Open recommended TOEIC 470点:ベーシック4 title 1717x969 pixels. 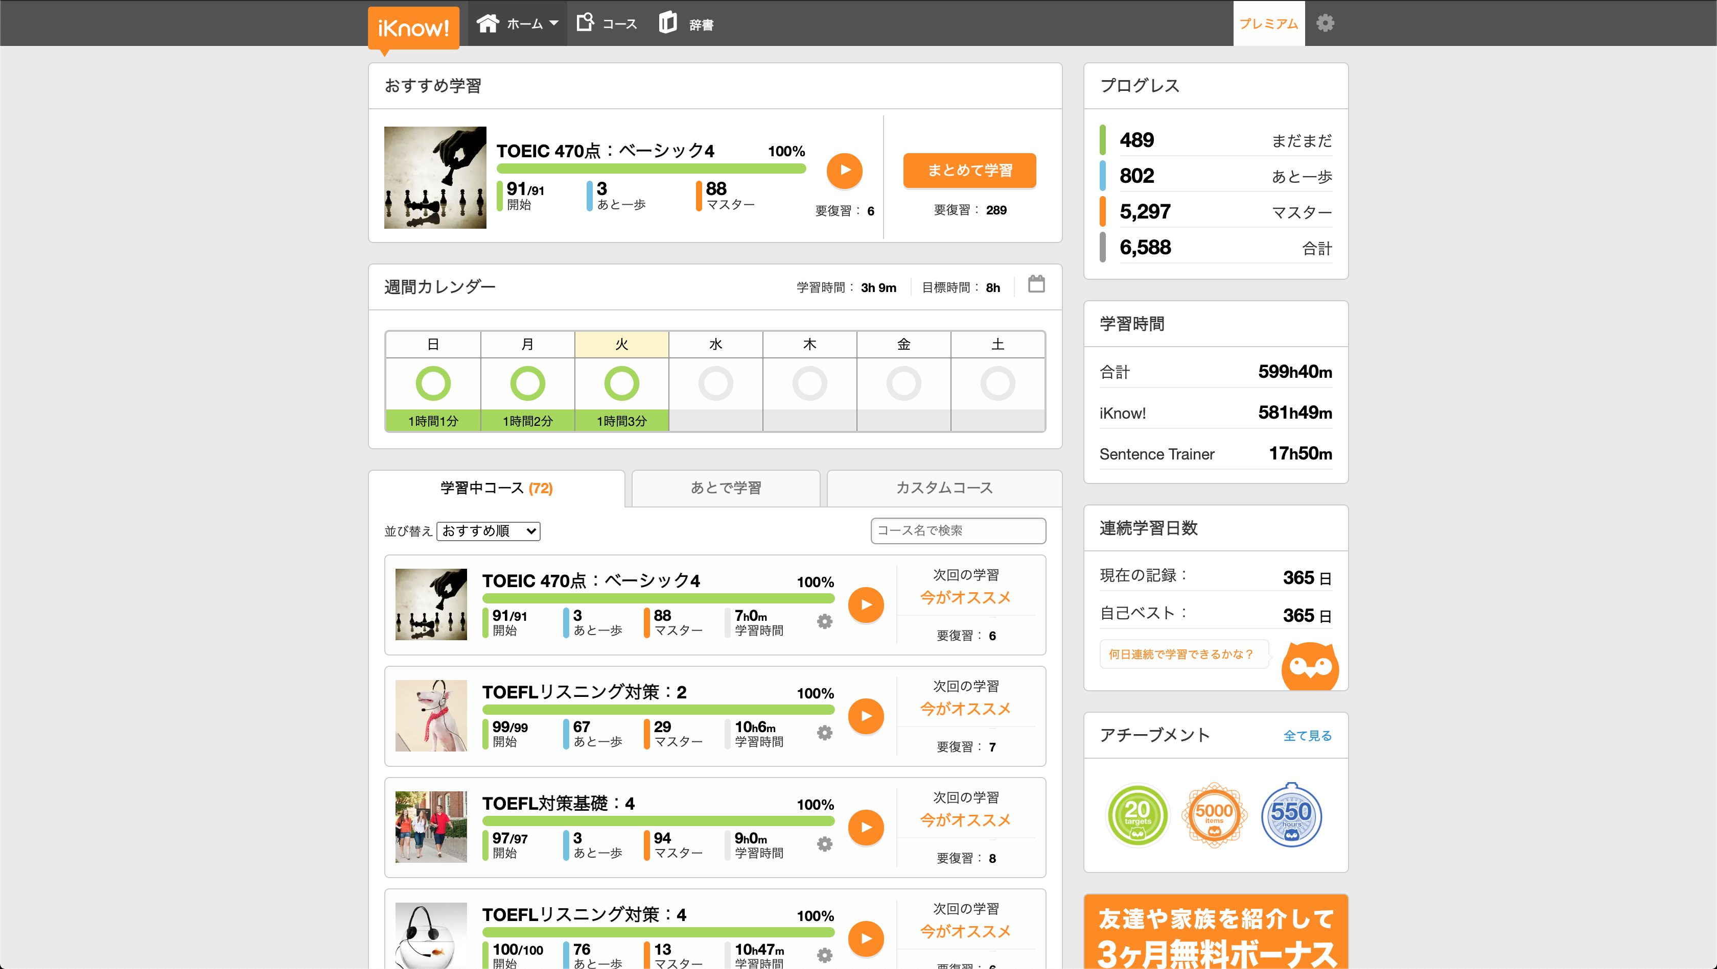pyautogui.click(x=605, y=151)
